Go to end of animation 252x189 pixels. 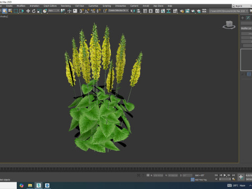233,175
